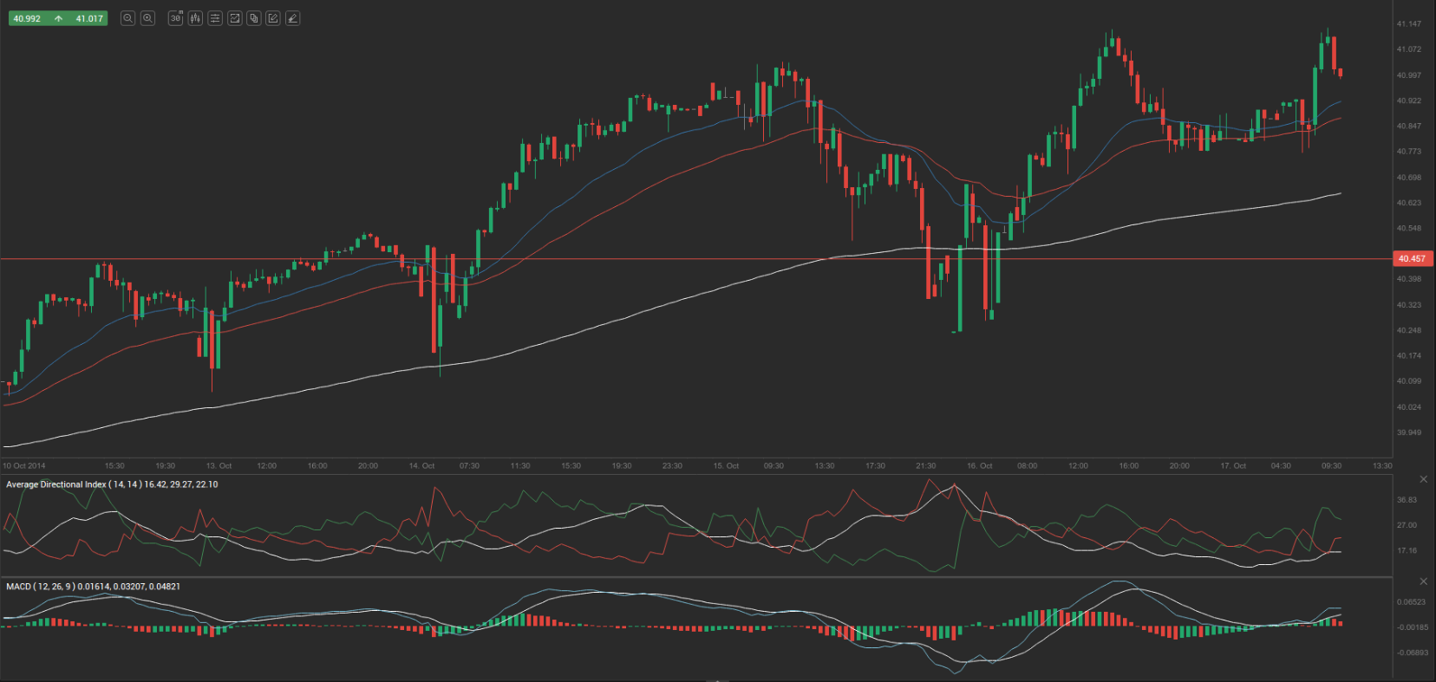The width and height of the screenshot is (1436, 682).
Task: Open the candlestick chart type selector
Action: pyautogui.click(x=195, y=18)
